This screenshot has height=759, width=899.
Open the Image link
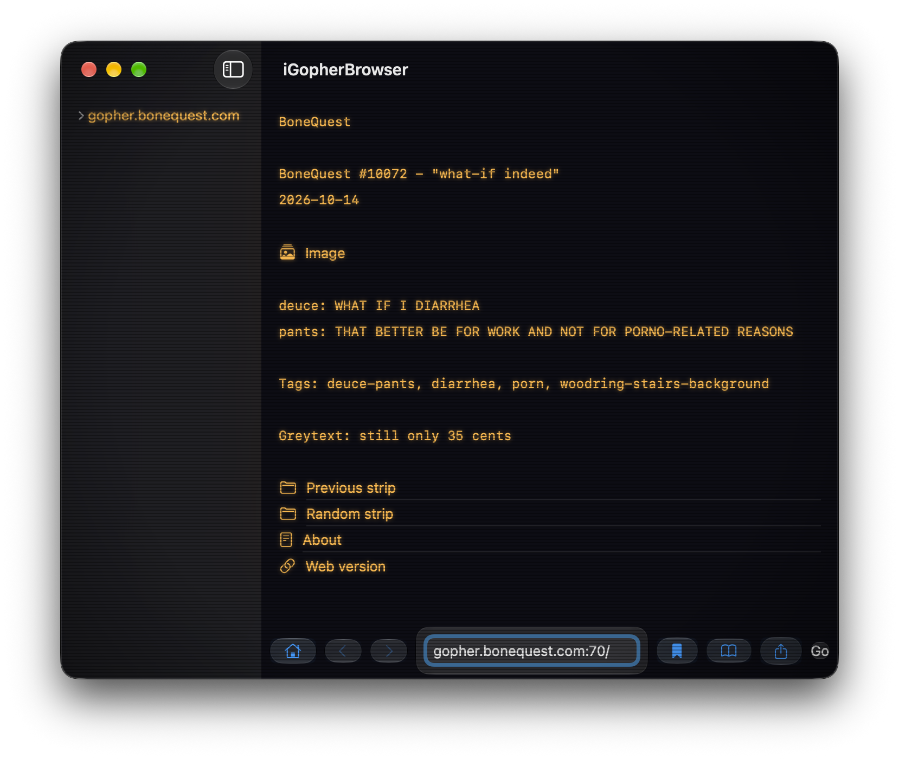[325, 253]
